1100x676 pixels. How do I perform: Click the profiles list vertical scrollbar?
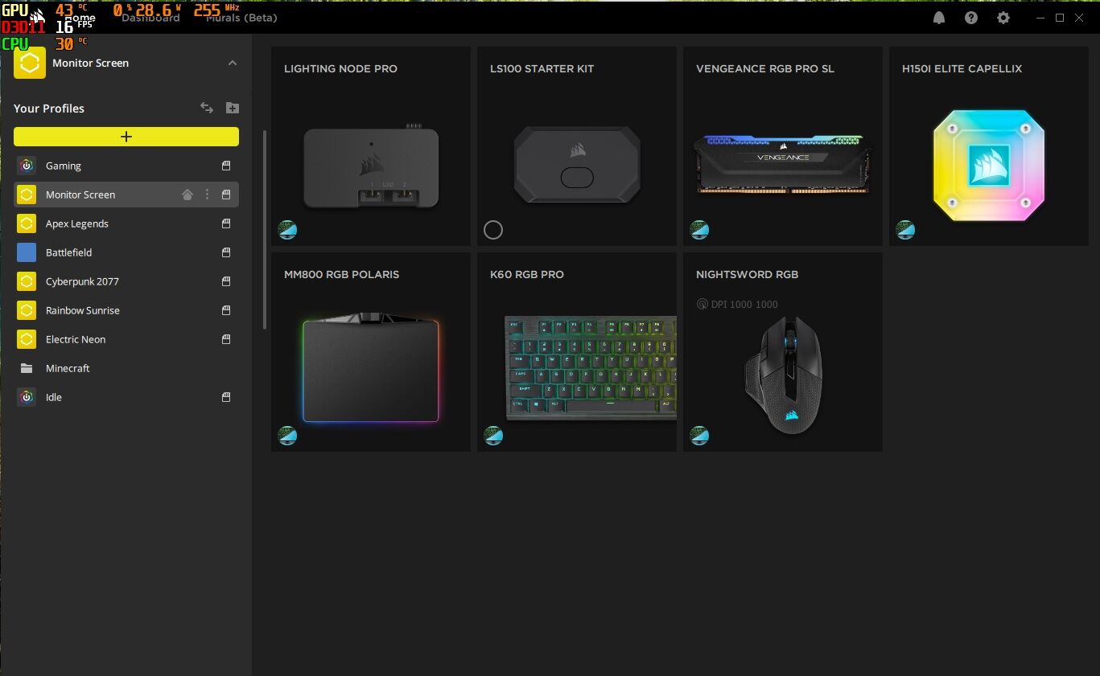pyautogui.click(x=265, y=229)
